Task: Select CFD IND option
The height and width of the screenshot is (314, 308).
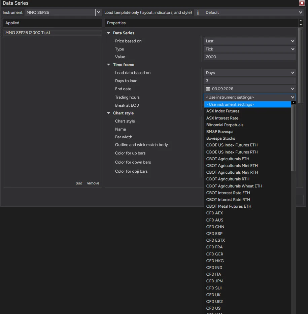Action: point(247,268)
